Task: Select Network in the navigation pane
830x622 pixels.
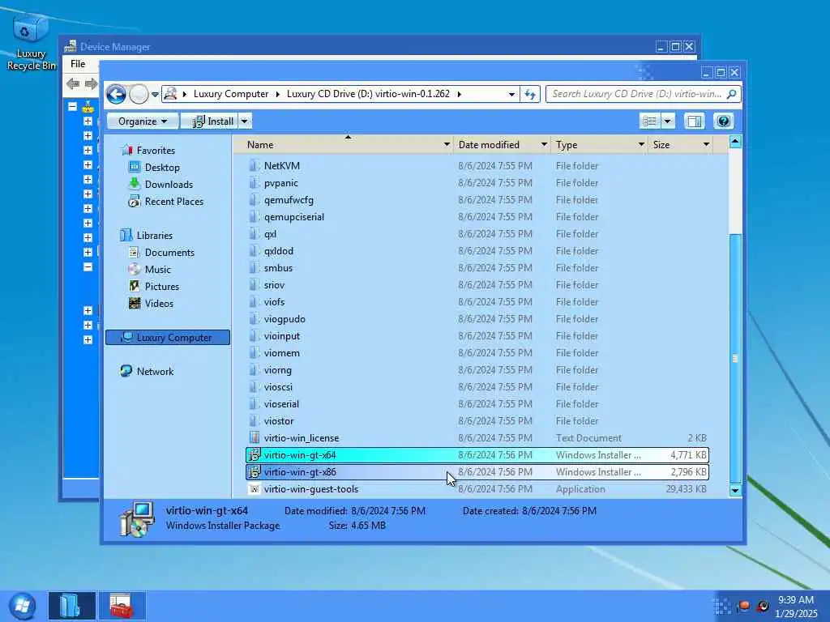Action: [155, 371]
